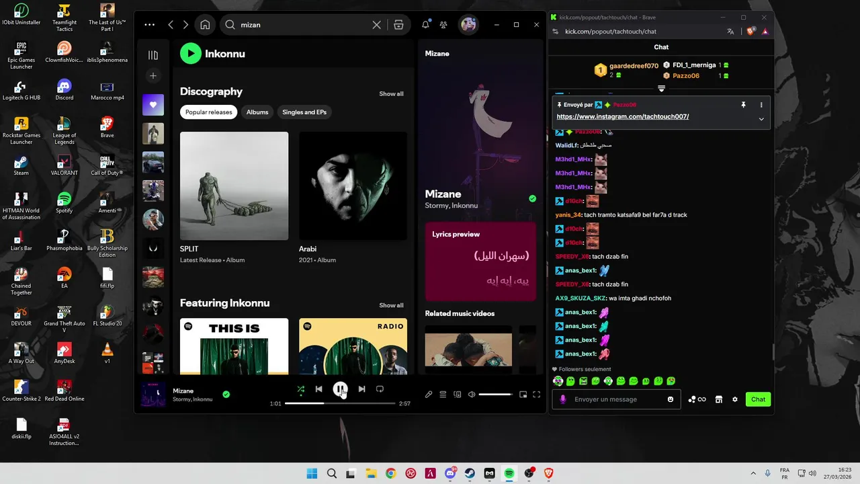Show all Discography releases
This screenshot has width=860, height=484.
(391, 94)
